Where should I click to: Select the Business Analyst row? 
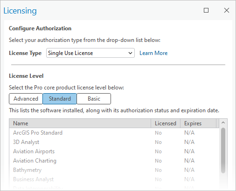[x=114, y=179]
